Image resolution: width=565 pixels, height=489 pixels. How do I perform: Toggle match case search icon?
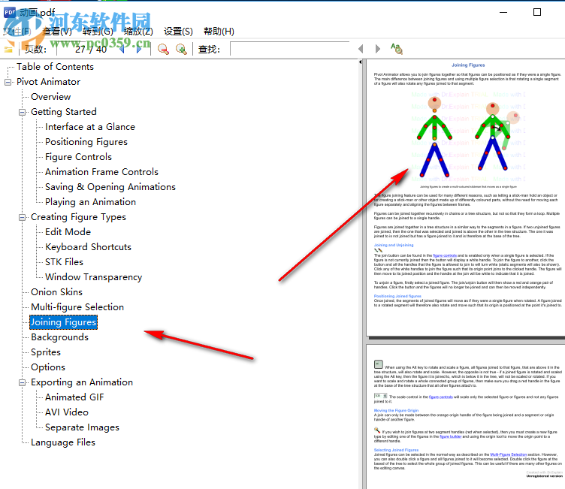[x=397, y=49]
